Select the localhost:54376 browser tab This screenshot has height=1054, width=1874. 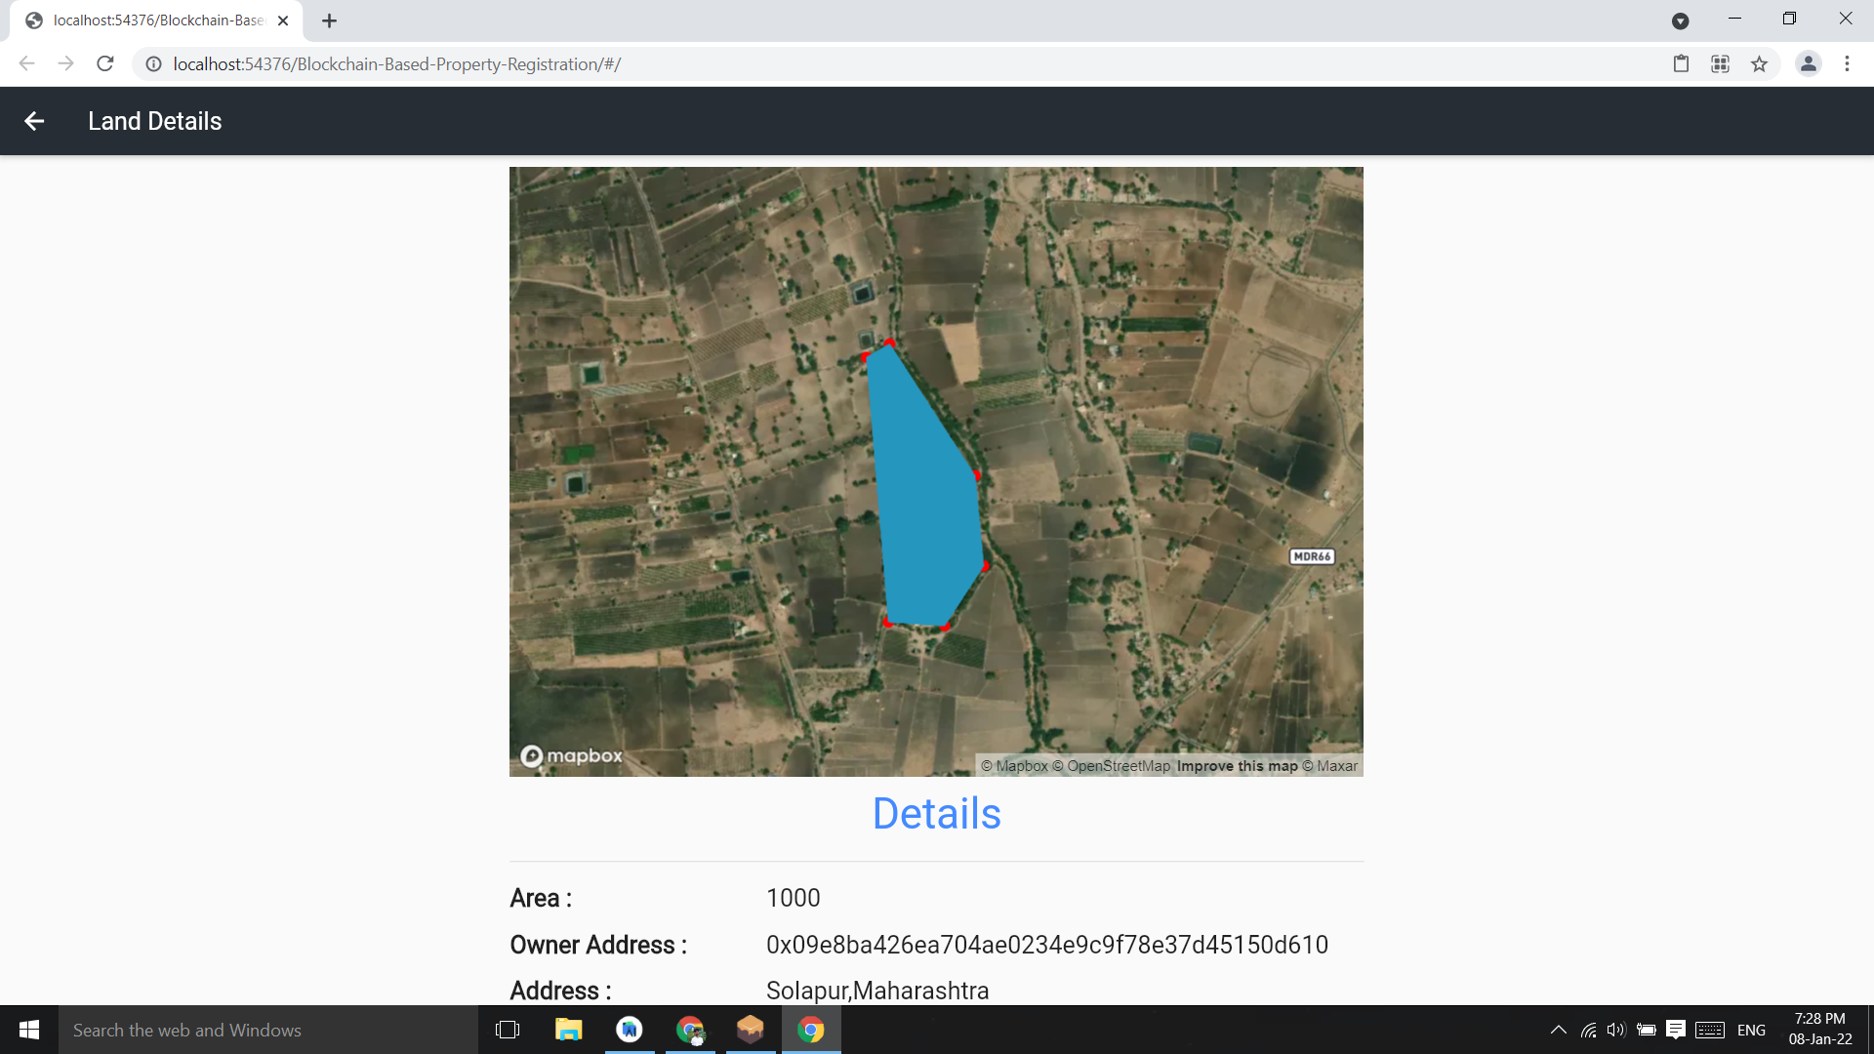coord(156,20)
